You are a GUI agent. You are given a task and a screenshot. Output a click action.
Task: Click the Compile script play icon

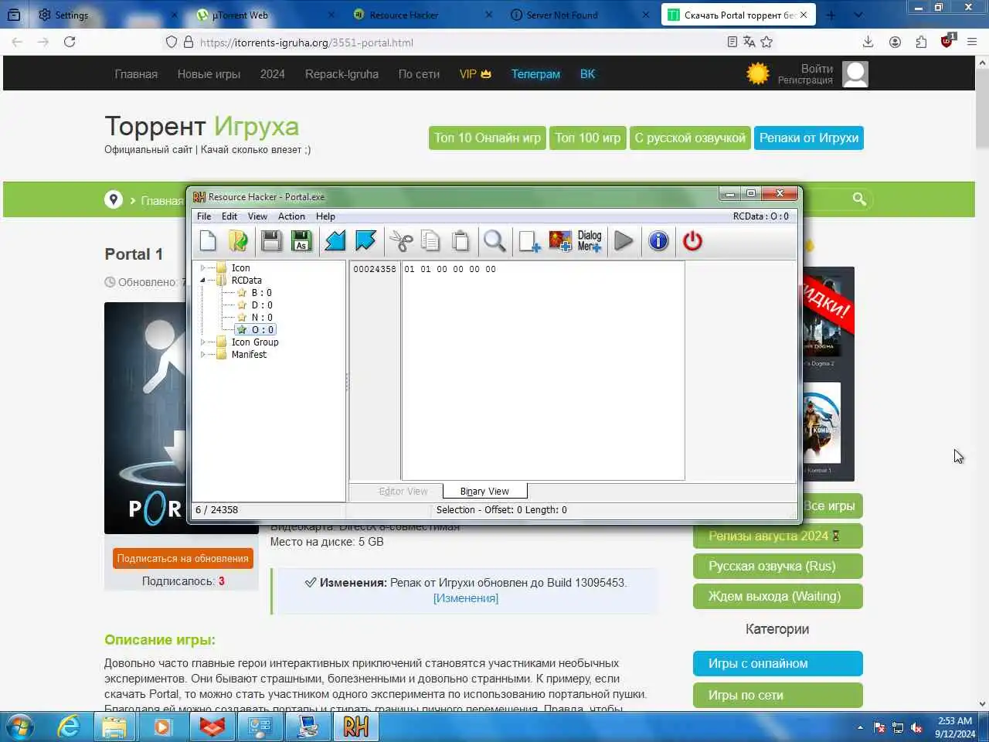coord(624,241)
